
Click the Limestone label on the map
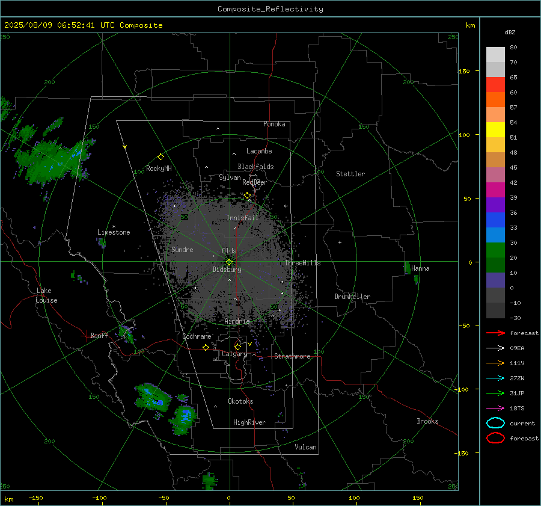pyautogui.click(x=114, y=232)
